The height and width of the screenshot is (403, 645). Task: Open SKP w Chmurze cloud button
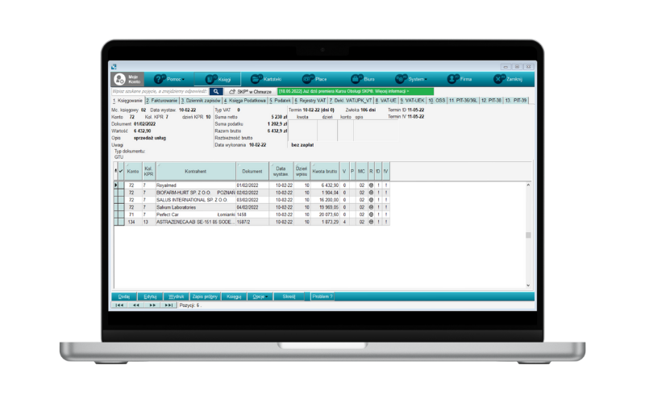251,92
